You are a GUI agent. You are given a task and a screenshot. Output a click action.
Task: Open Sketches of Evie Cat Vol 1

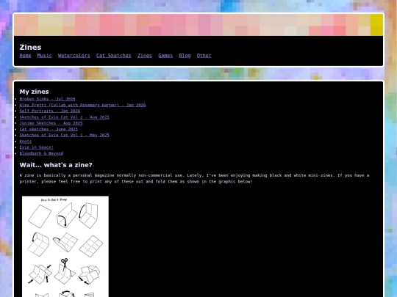coord(64,135)
